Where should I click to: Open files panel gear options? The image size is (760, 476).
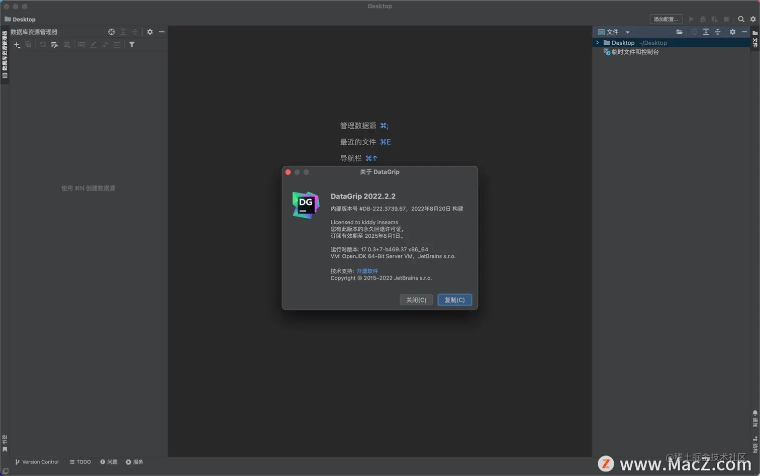point(732,32)
